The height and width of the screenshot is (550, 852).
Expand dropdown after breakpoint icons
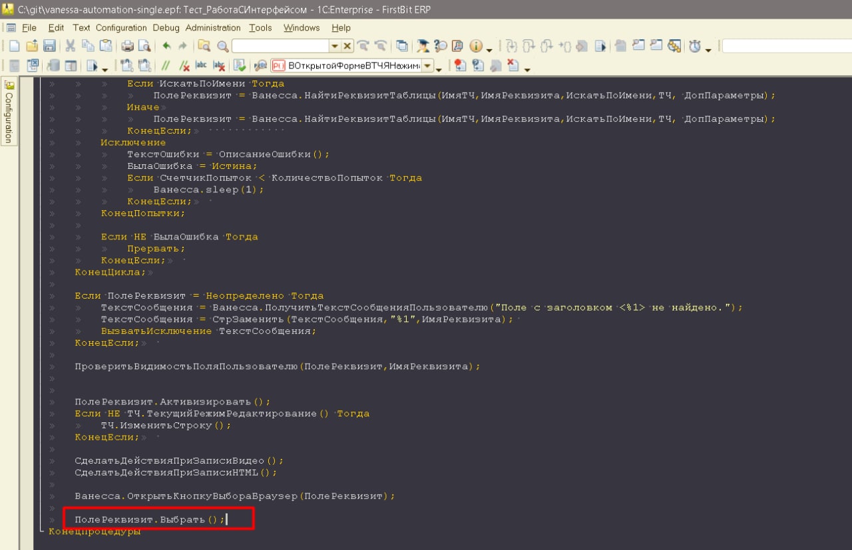click(527, 69)
